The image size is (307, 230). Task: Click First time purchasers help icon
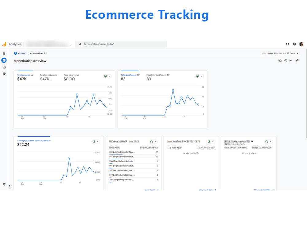pos(168,75)
